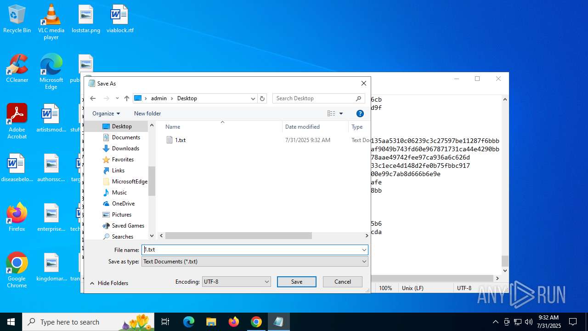Open dialog Help question mark
The image size is (588, 331).
point(360,114)
